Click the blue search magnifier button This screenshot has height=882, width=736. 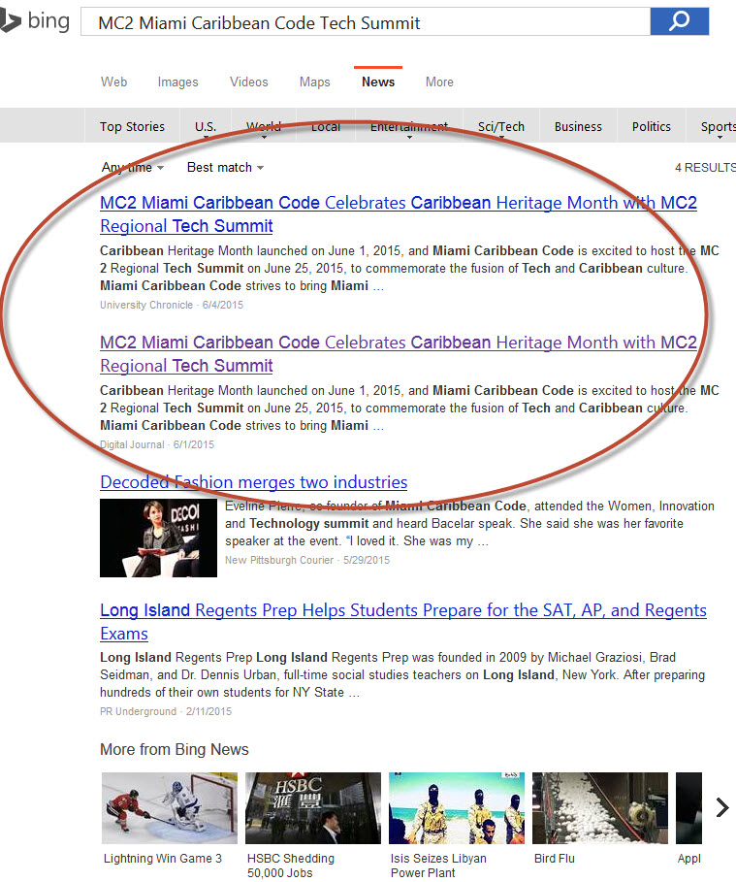[x=679, y=21]
